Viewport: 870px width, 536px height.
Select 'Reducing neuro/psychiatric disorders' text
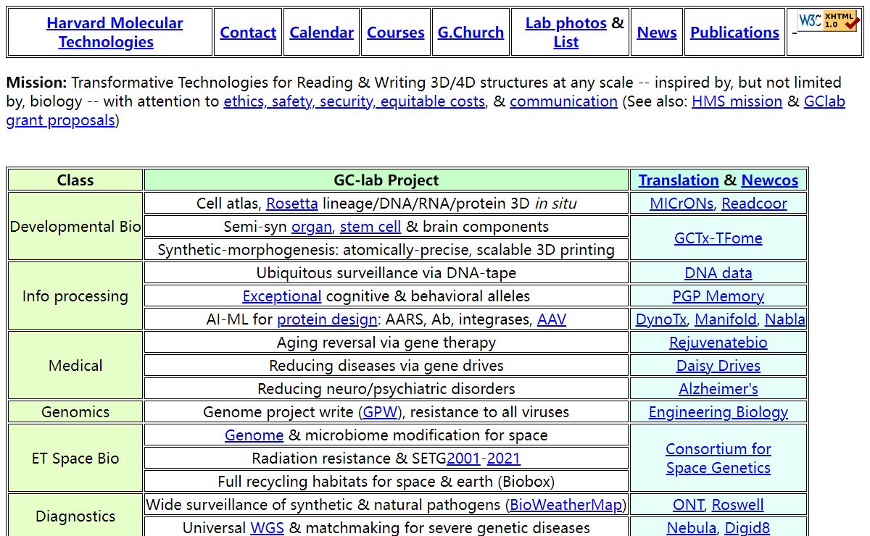(386, 389)
